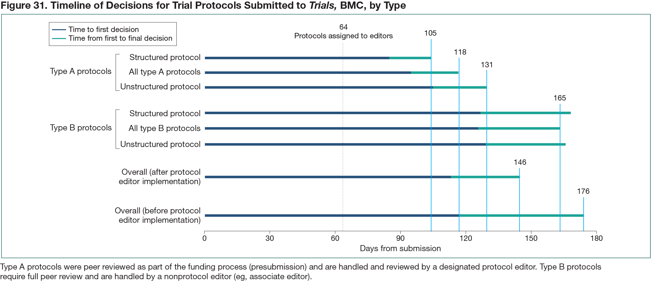Click the '150' tick on the x-axis
Viewport: 651px width, 281px height.
[x=531, y=238]
